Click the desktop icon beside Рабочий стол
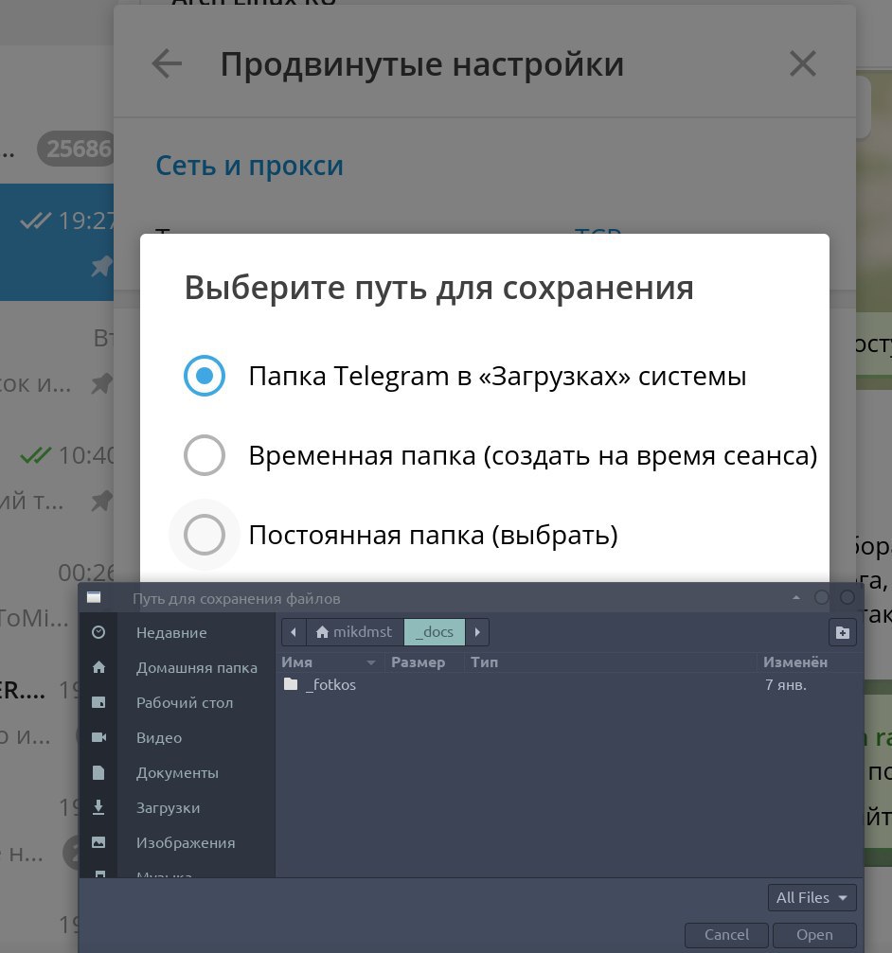The height and width of the screenshot is (953, 892). (98, 702)
